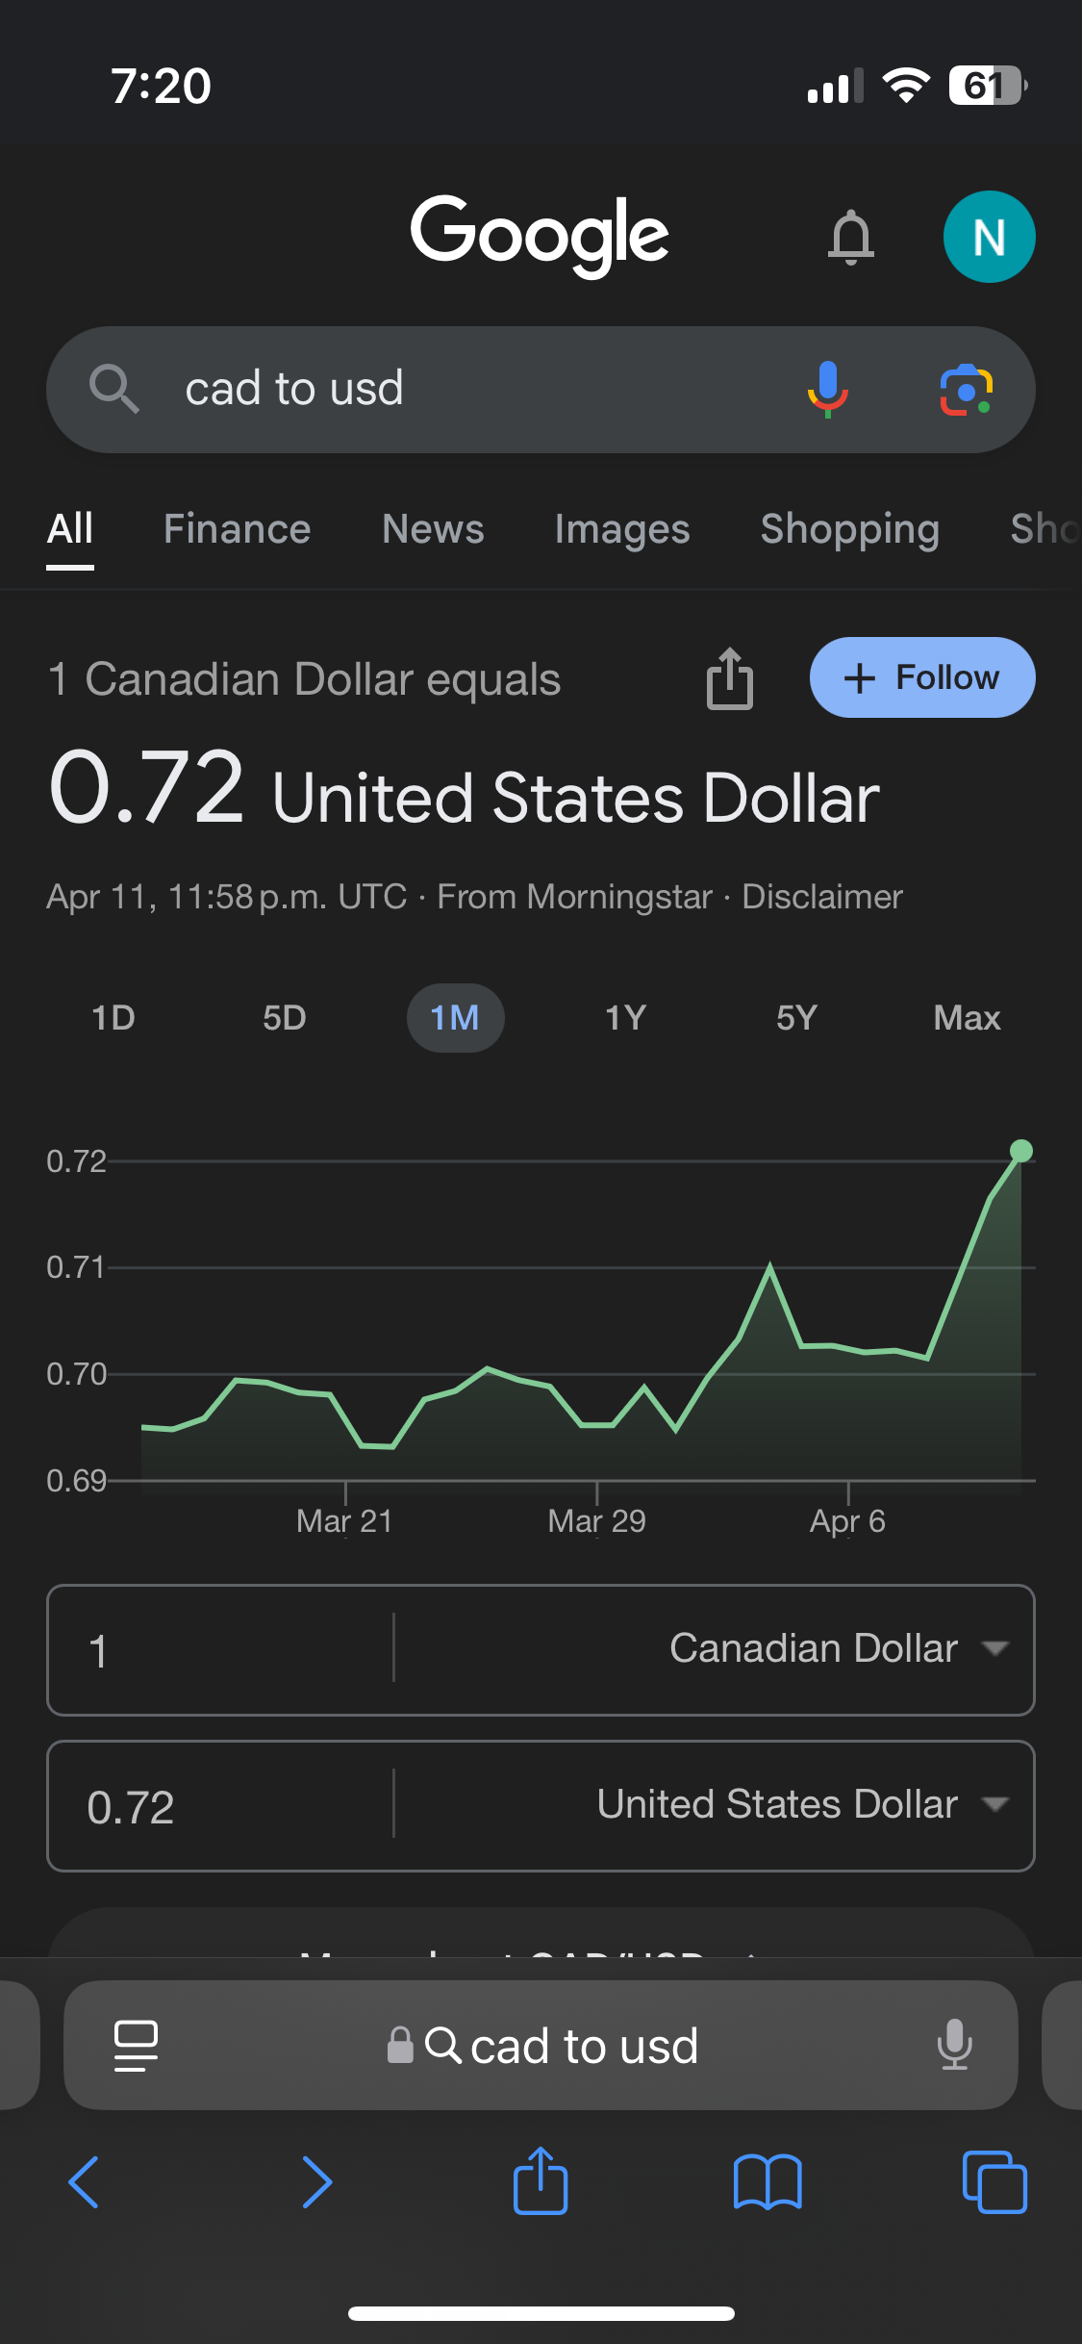Switch chart to 5Y range
The width and height of the screenshot is (1082, 2344).
click(796, 1018)
